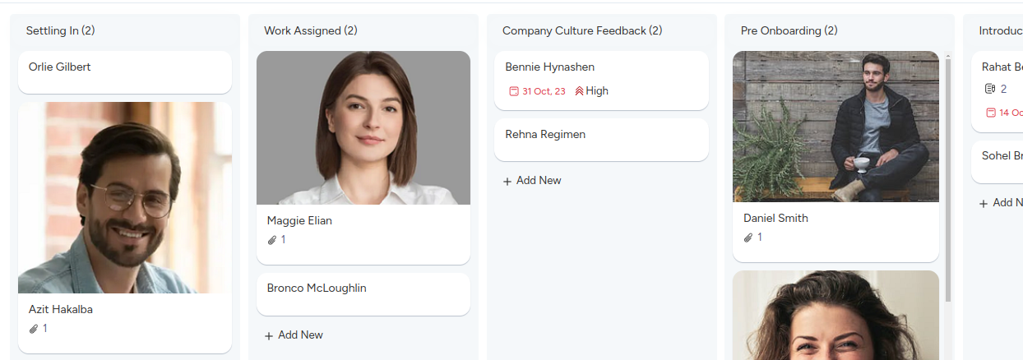Click attachment icon on Daniel Smith card
This screenshot has width=1023, height=360.
click(x=748, y=238)
